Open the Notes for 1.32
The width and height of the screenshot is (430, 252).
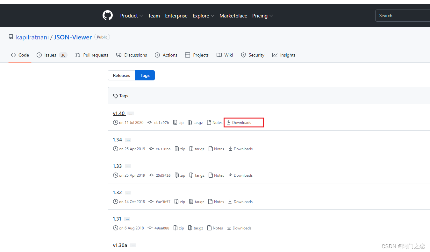click(x=216, y=202)
